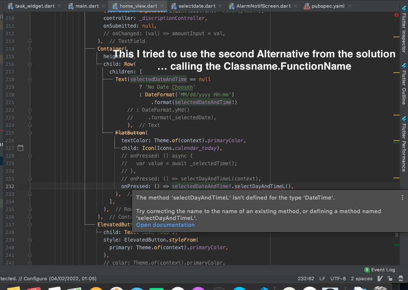
Task: Click _discriptionController on line 210
Action: (x=172, y=18)
